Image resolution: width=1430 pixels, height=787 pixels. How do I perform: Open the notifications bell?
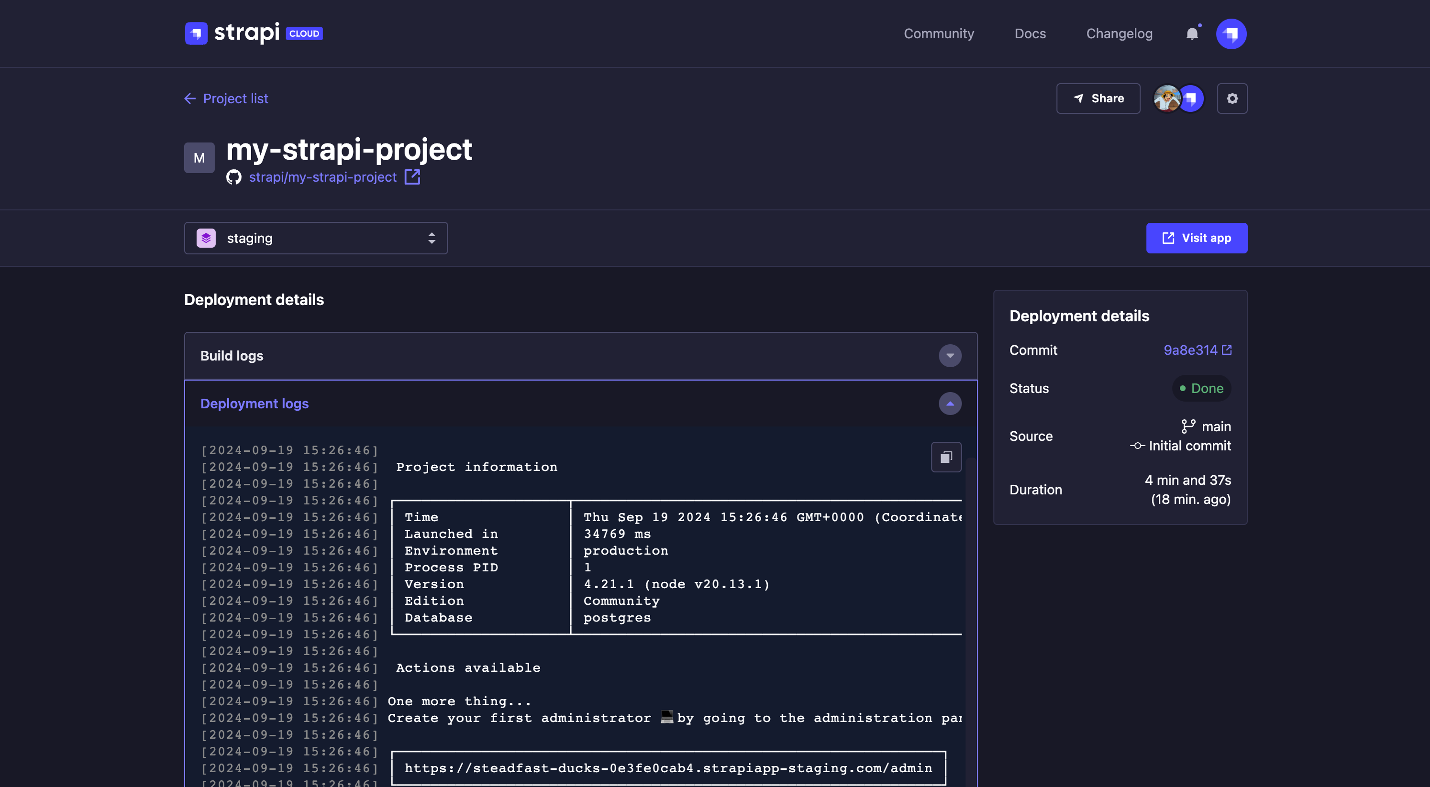click(1192, 34)
